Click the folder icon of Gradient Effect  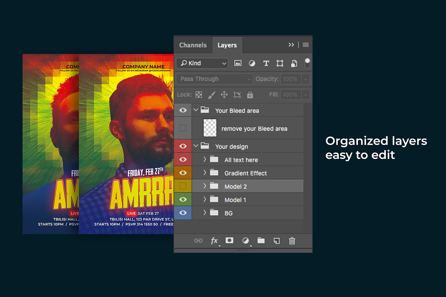[x=214, y=173]
